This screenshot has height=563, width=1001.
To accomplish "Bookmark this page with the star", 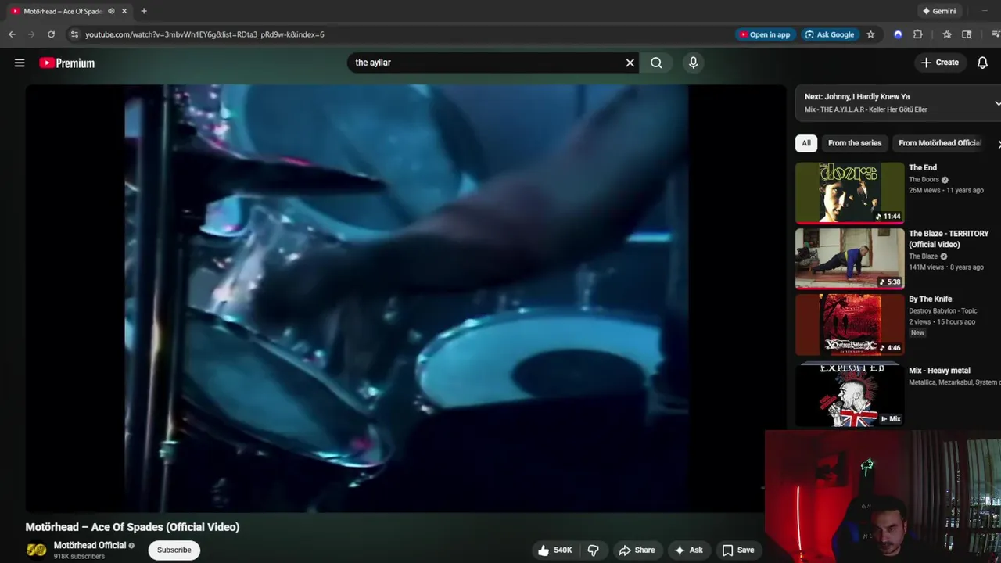I will click(870, 34).
